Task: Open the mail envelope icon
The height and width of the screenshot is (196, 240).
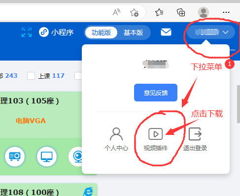Action: click(x=166, y=32)
